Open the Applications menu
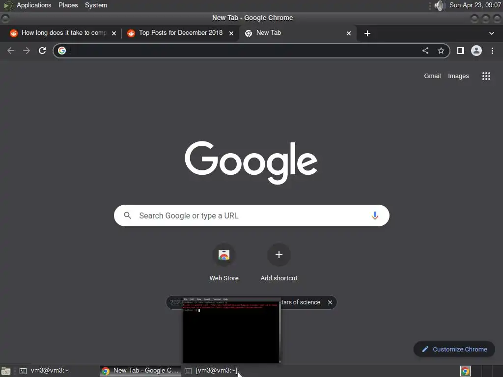Viewport: 503px width, 377px height. pyautogui.click(x=34, y=5)
